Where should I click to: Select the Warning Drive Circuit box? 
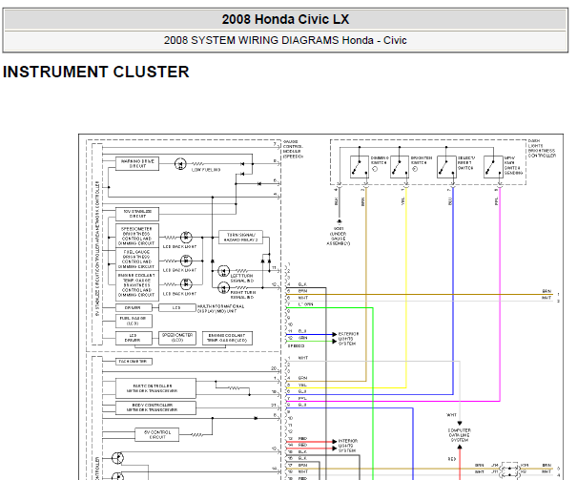pyautogui.click(x=137, y=164)
